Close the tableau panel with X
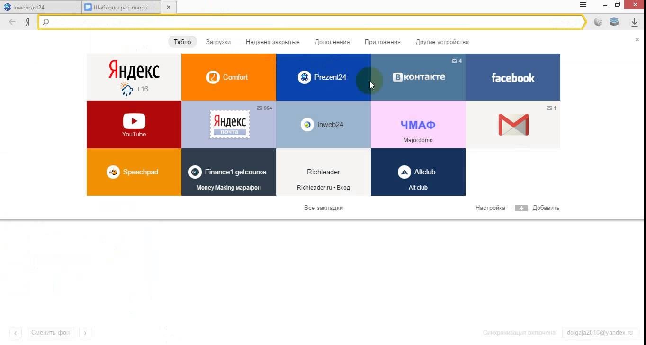 click(x=637, y=40)
